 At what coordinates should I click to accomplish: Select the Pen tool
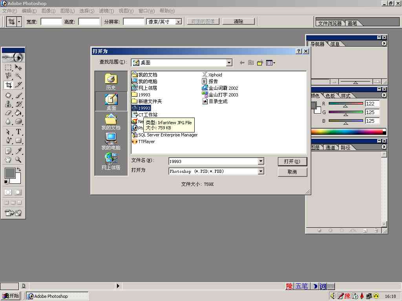coord(8,140)
